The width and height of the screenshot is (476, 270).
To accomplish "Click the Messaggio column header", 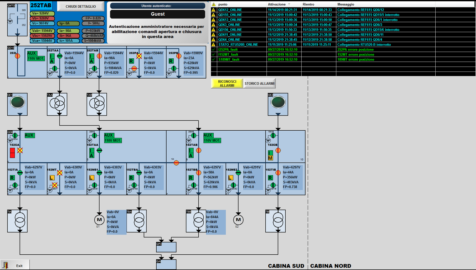I will (x=385, y=4).
